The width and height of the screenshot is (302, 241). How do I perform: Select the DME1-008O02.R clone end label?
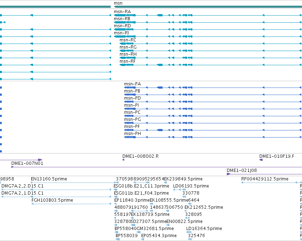(x=141, y=156)
